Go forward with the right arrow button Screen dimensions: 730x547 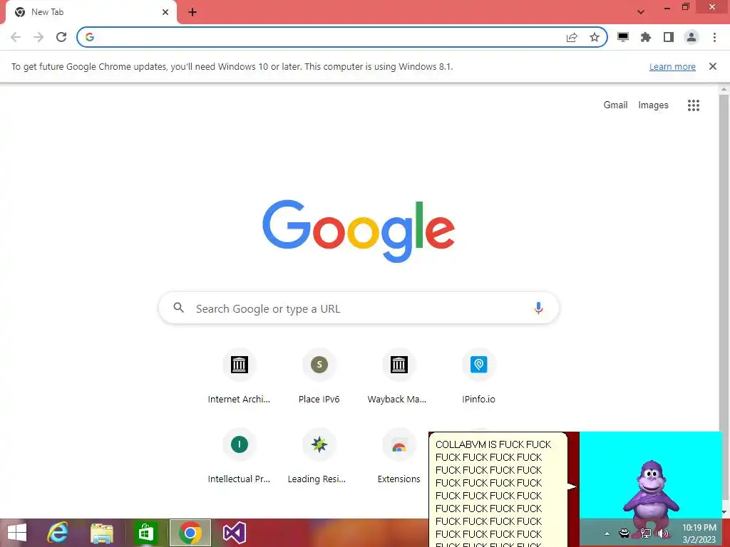pyautogui.click(x=38, y=37)
